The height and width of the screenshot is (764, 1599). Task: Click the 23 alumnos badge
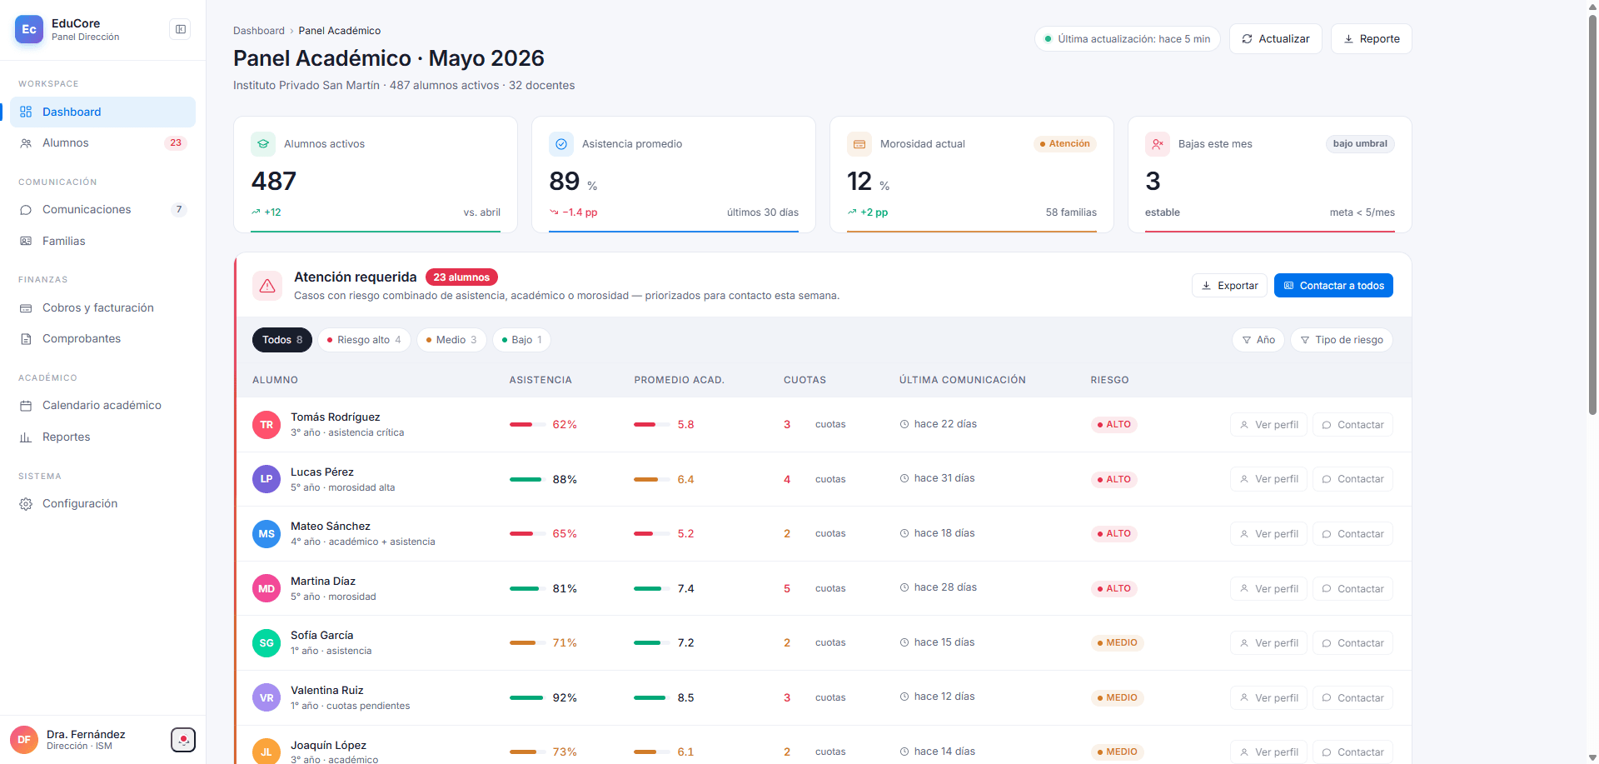(x=461, y=277)
